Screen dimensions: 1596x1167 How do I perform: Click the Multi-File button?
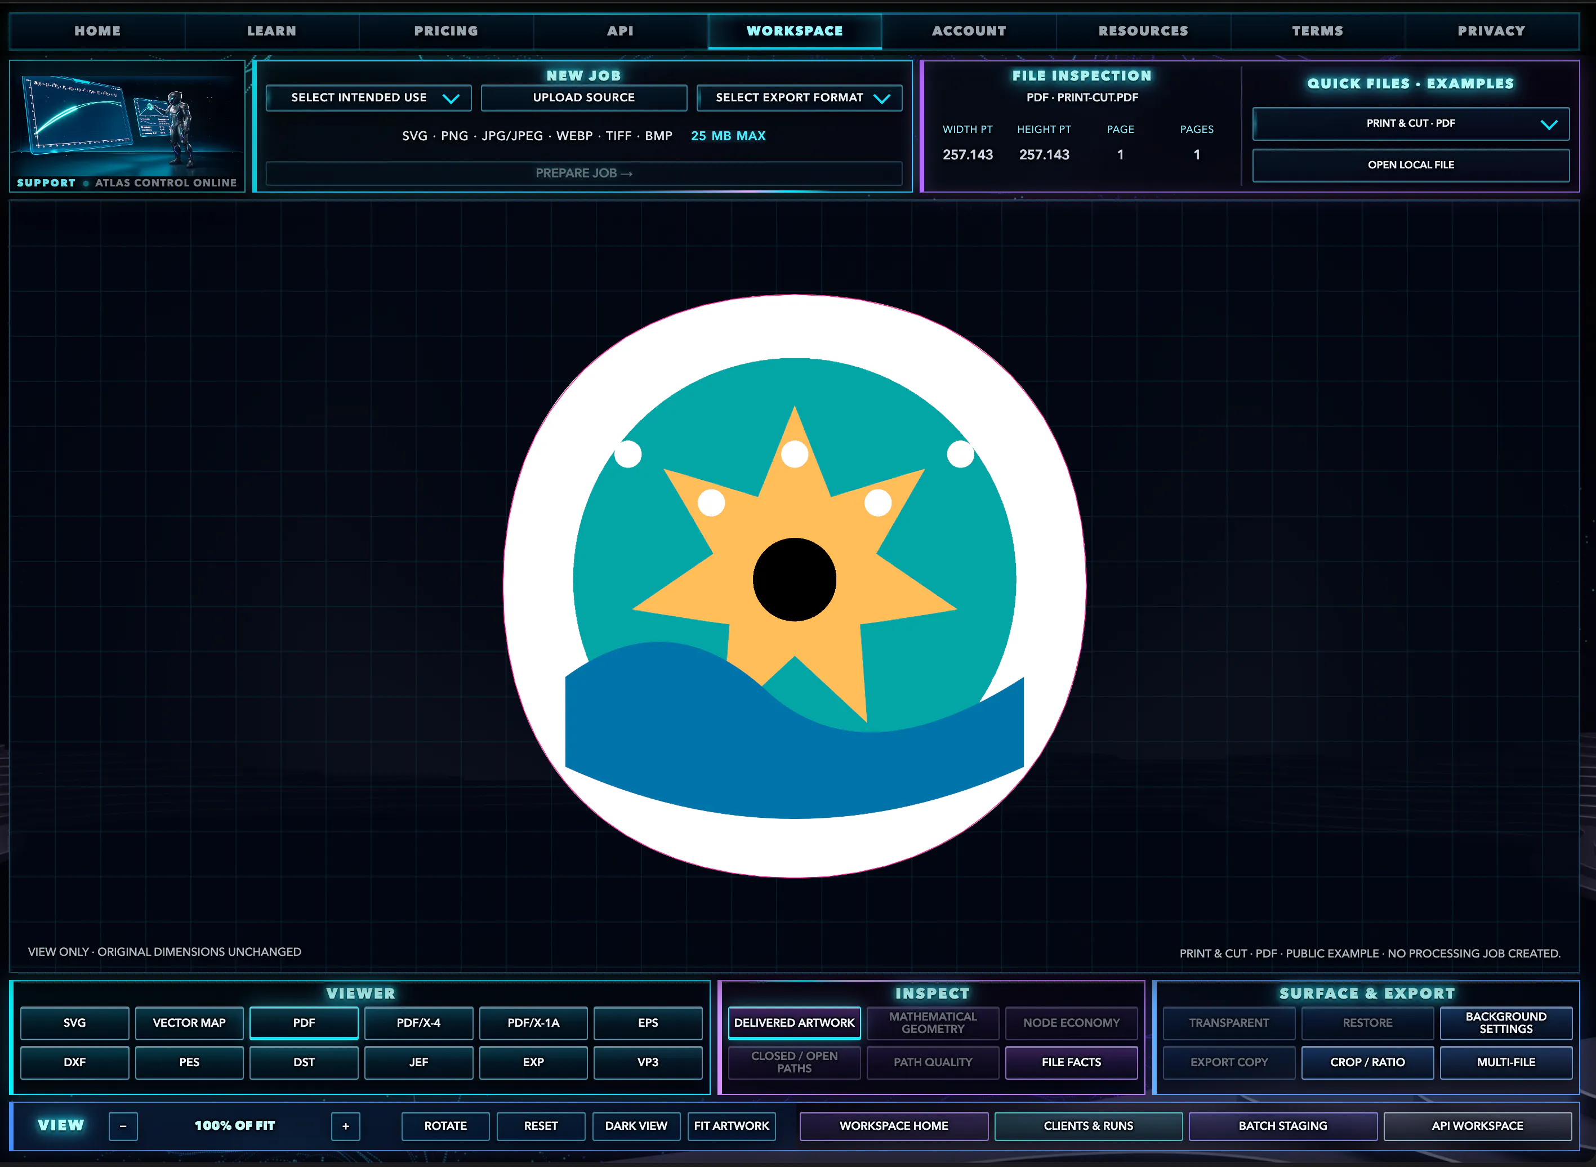1505,1062
